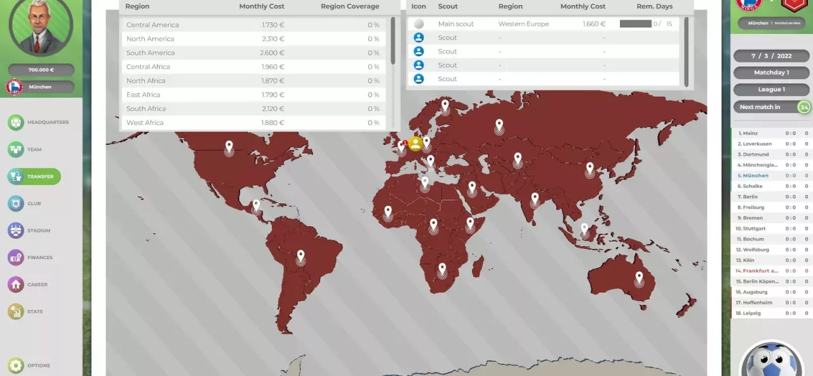Screen dimensions: 813x376
Task: Open the Team section icon
Action: (16, 149)
